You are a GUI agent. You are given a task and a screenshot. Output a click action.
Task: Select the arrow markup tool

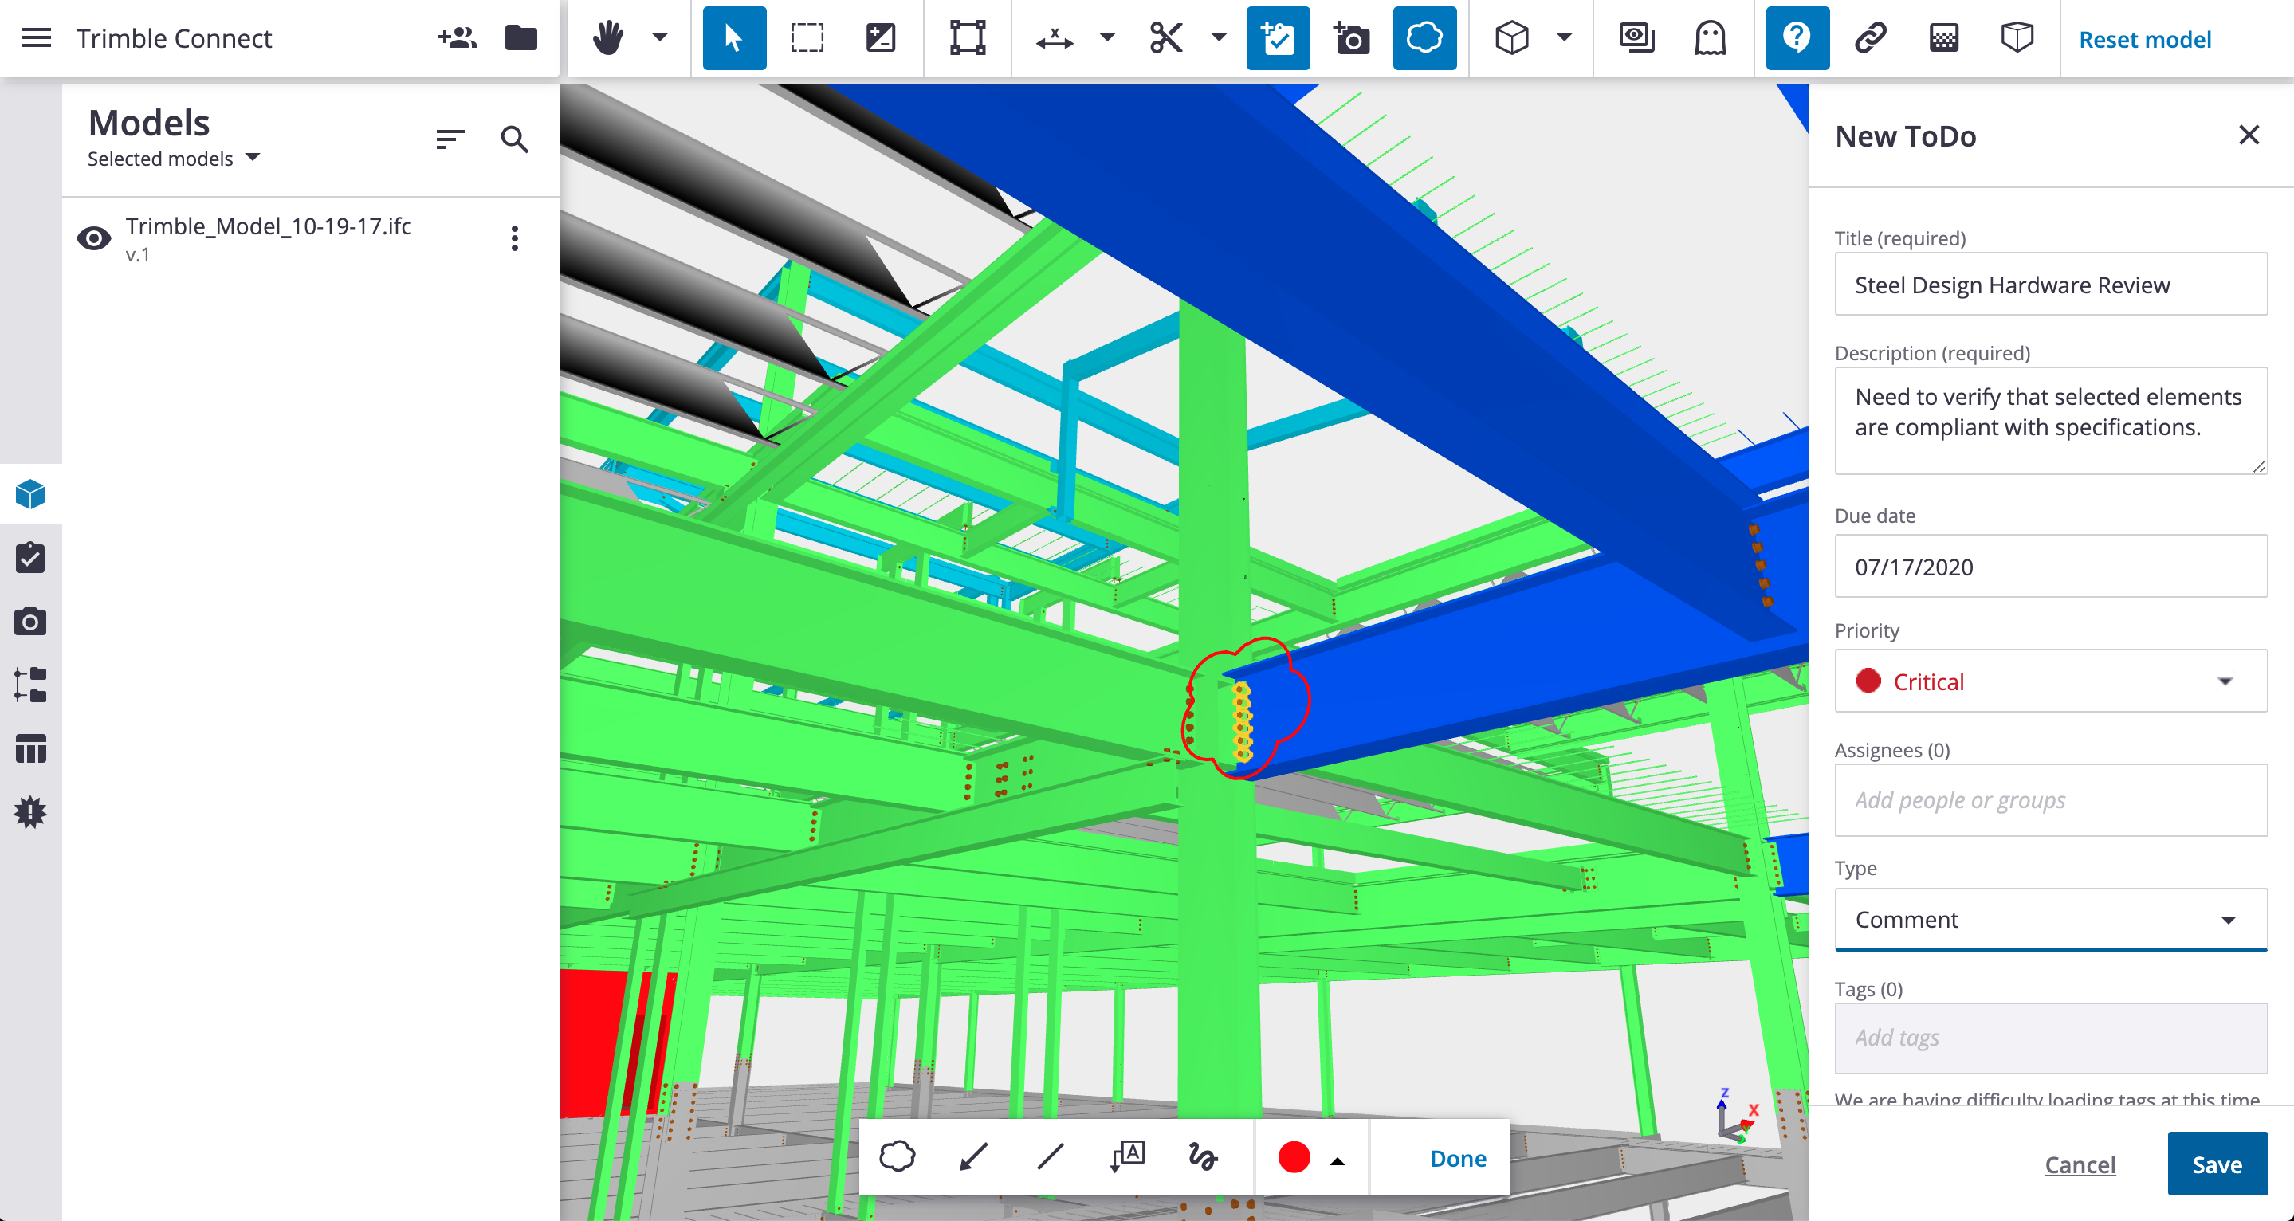973,1157
